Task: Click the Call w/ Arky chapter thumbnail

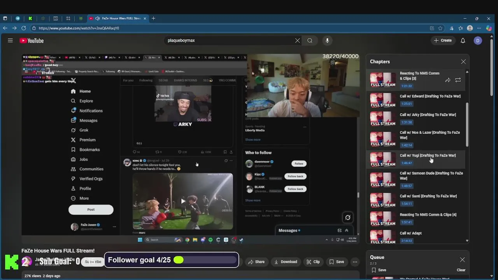Action: (x=383, y=119)
